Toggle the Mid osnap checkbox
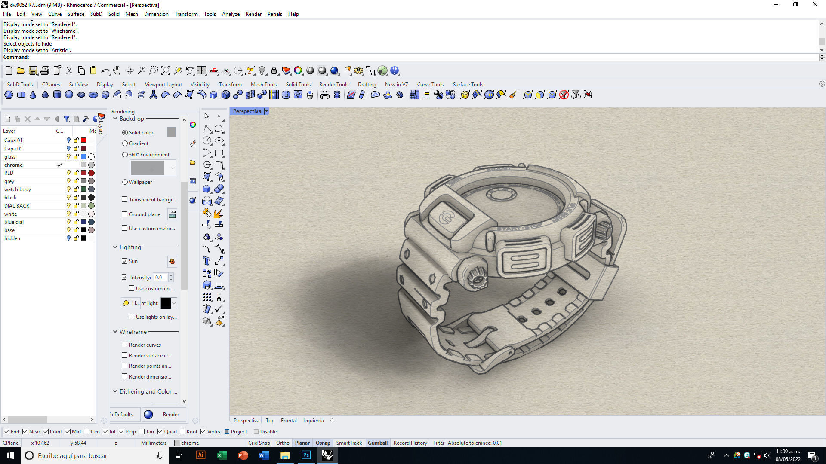826x464 pixels. point(68,432)
